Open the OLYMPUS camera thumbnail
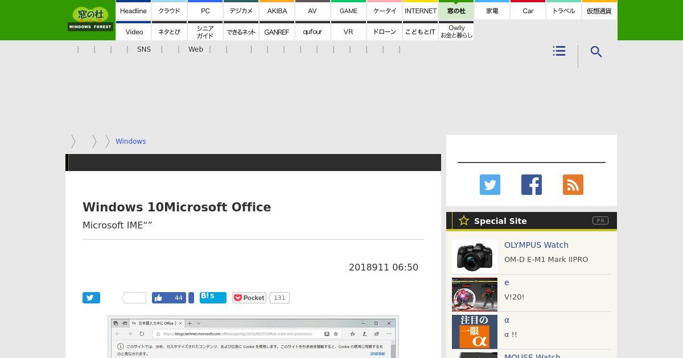The image size is (683, 358). [x=475, y=256]
